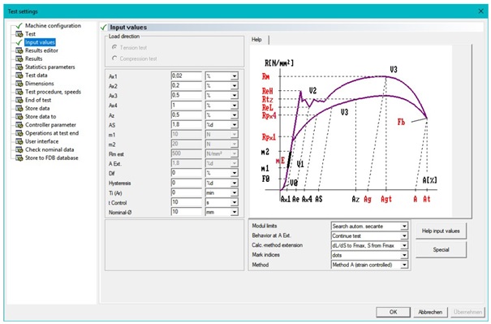Screen dimensions: 491x324
Task: Click the Statistics parameters tree icon
Action: tap(19, 67)
